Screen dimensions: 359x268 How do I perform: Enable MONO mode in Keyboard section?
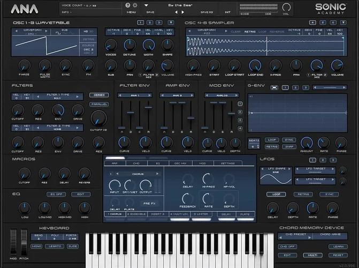pyautogui.click(x=36, y=246)
